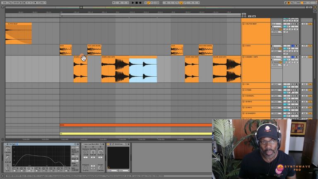Jump to the previous locator

pyautogui.click(x=243, y=16)
